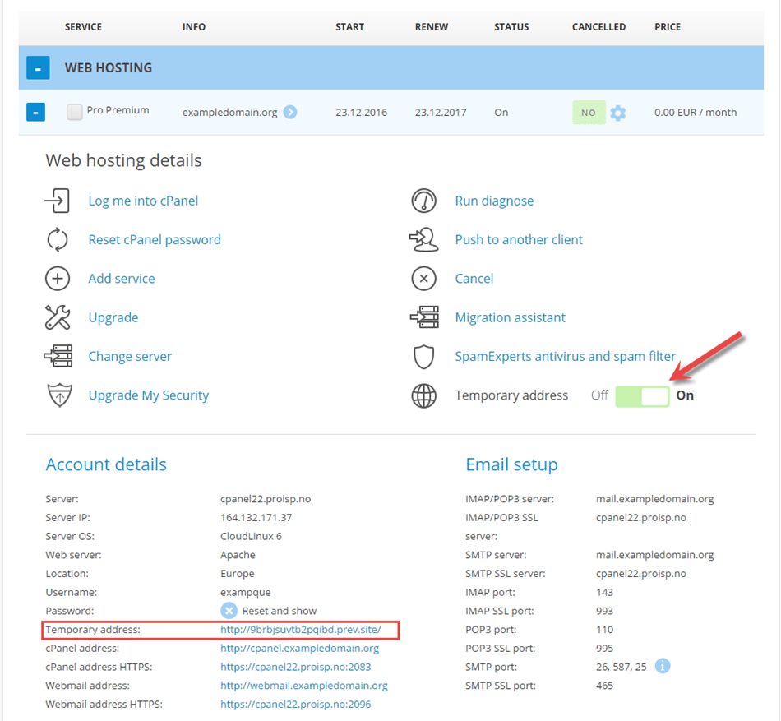Click the globe icon beside Temporary address
The image size is (781, 721).
click(x=424, y=395)
